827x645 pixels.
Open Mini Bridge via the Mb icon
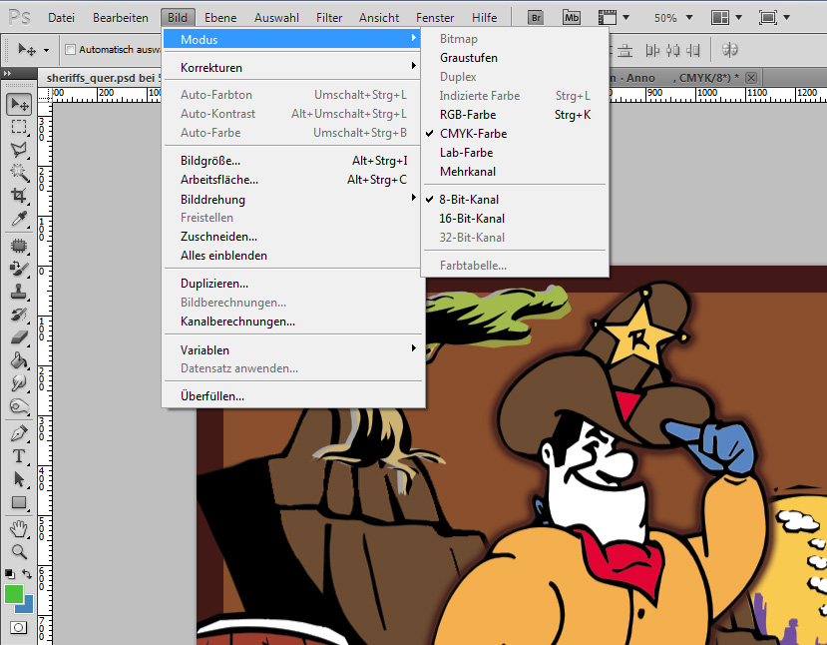pos(572,17)
